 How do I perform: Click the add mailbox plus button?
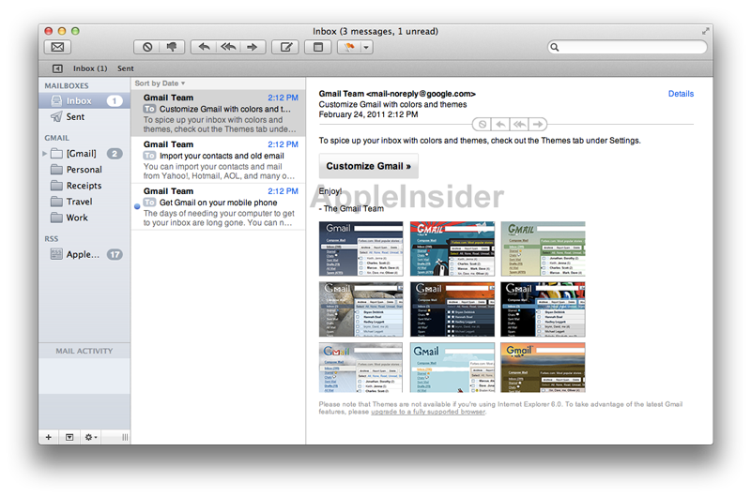click(x=48, y=437)
